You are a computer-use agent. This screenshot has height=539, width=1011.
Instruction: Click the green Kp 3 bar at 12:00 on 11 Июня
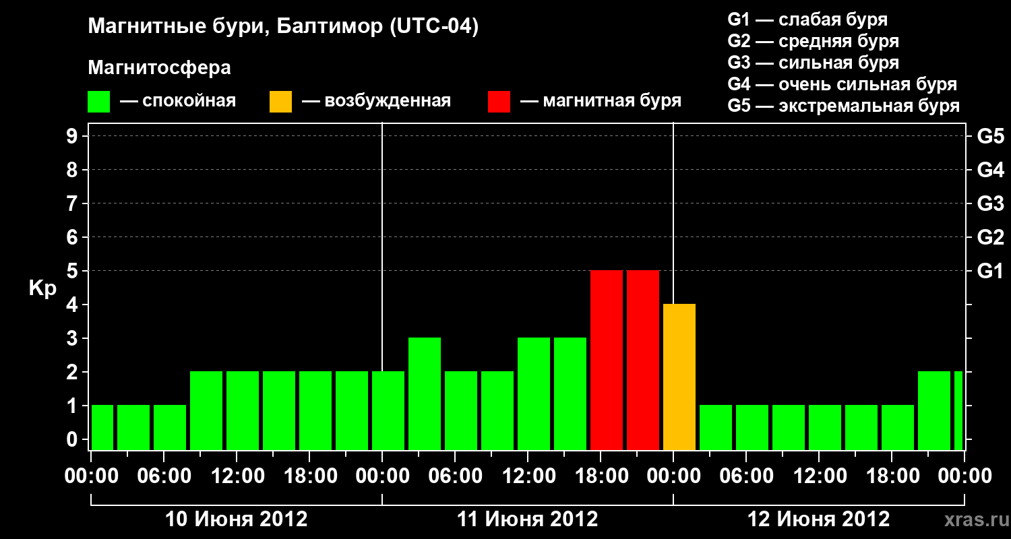(x=534, y=393)
